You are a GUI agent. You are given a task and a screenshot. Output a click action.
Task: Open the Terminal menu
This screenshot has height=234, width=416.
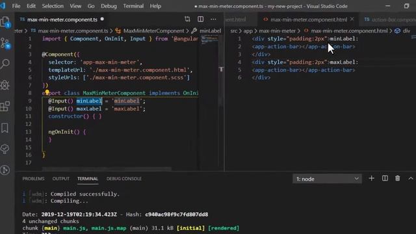coord(133,6)
